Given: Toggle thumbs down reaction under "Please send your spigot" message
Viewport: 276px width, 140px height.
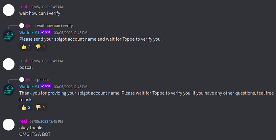Looking at the screenshot, I should coord(40,47).
